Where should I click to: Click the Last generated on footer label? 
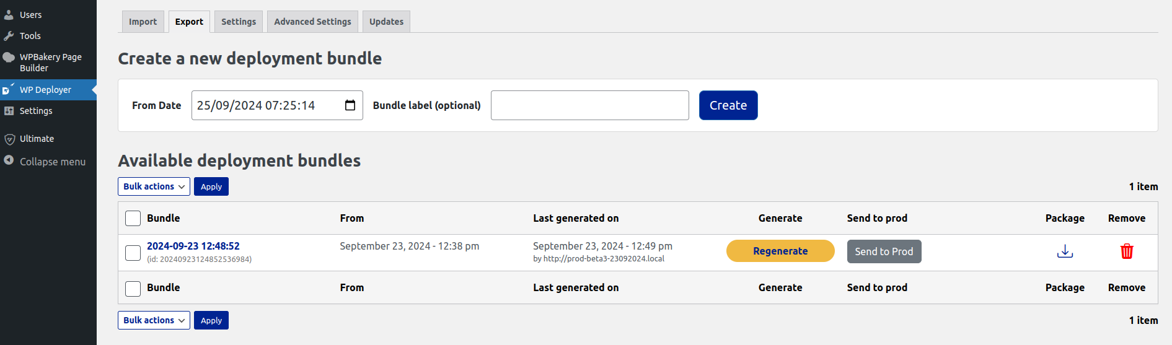click(576, 287)
